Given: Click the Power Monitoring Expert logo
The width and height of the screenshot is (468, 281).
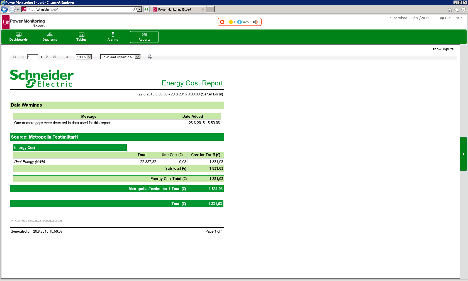Looking at the screenshot, I should [x=23, y=22].
